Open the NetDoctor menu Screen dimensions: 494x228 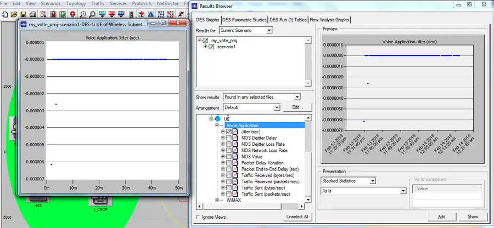click(169, 3)
